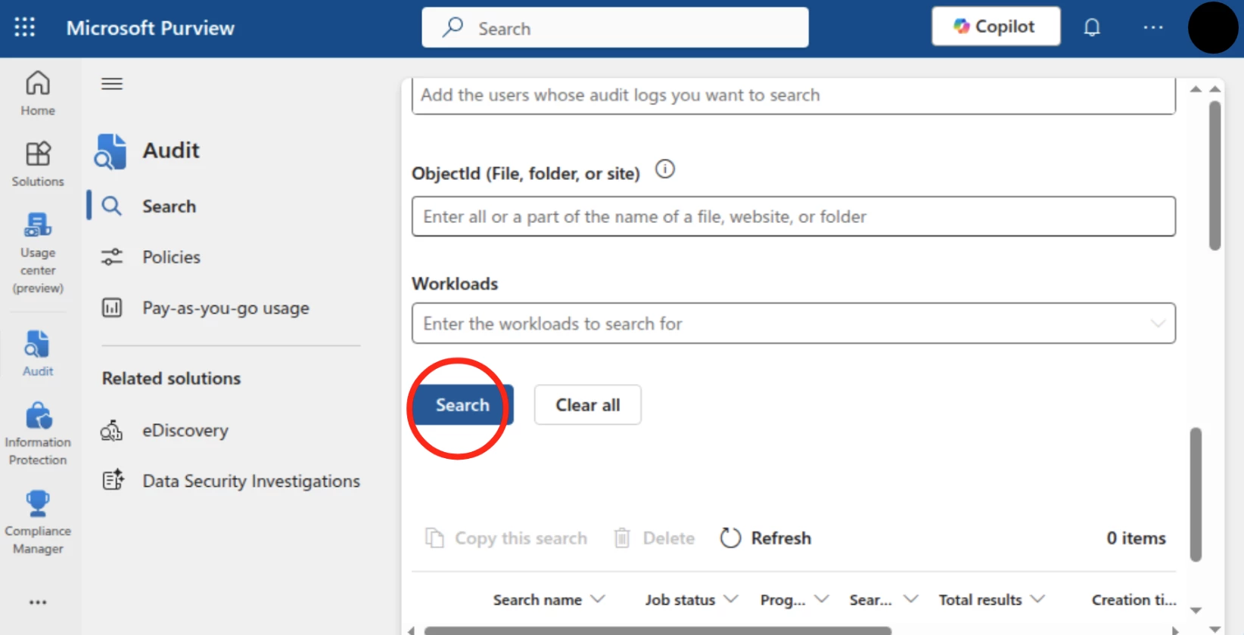Screen dimensions: 1244x635
Task: Open Information Protection in left rail
Action: click(x=38, y=434)
